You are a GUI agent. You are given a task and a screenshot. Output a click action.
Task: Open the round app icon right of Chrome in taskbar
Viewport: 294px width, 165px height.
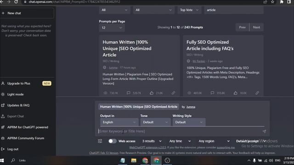click(167, 160)
